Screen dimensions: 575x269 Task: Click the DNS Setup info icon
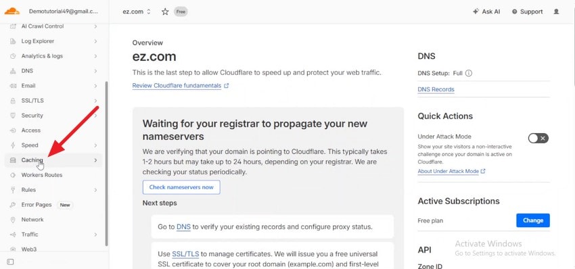point(469,73)
